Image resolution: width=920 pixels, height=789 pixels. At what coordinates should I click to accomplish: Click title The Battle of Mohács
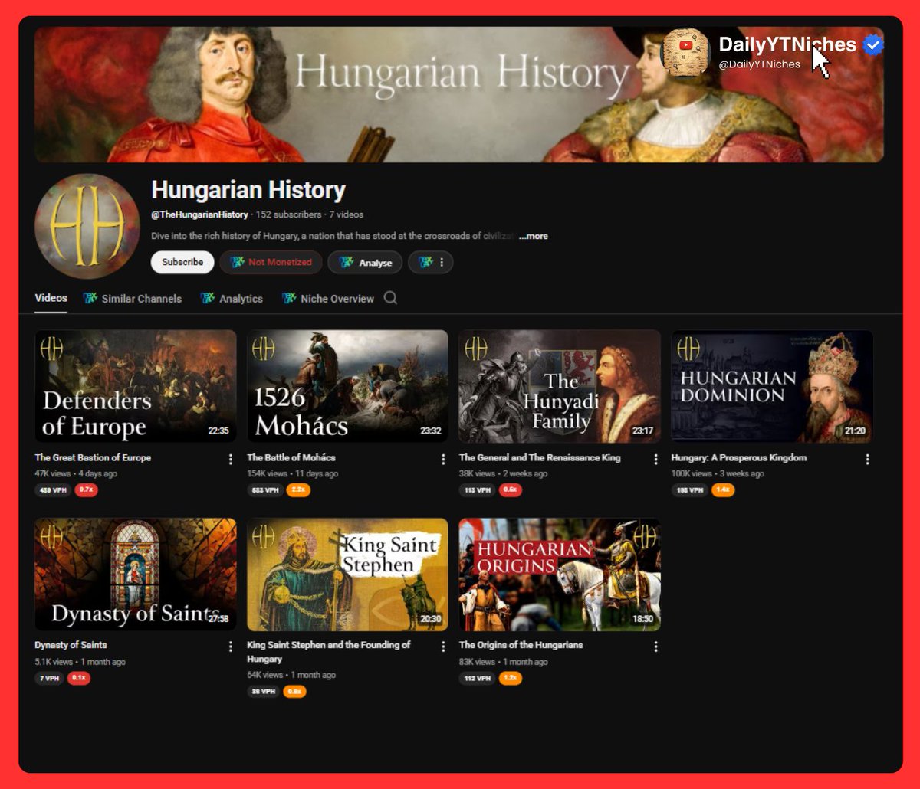pos(291,458)
